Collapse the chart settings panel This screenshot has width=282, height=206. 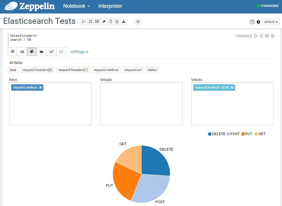(79, 52)
